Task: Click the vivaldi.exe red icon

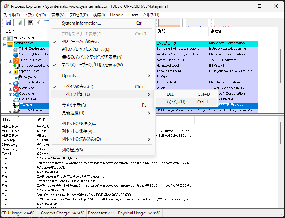Action: 16,89
